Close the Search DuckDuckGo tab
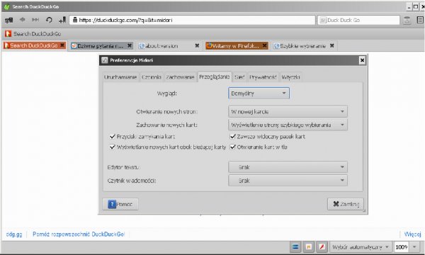425x255 pixels. pos(62,45)
